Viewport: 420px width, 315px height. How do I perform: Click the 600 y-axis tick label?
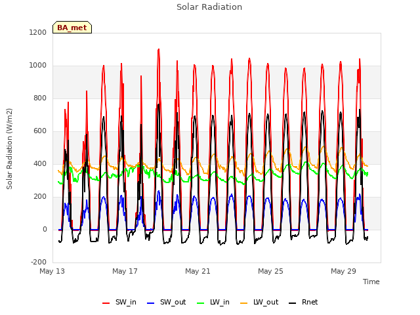(x=40, y=131)
